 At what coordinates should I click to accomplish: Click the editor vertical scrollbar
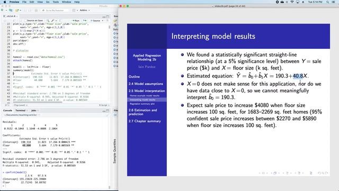110,27
